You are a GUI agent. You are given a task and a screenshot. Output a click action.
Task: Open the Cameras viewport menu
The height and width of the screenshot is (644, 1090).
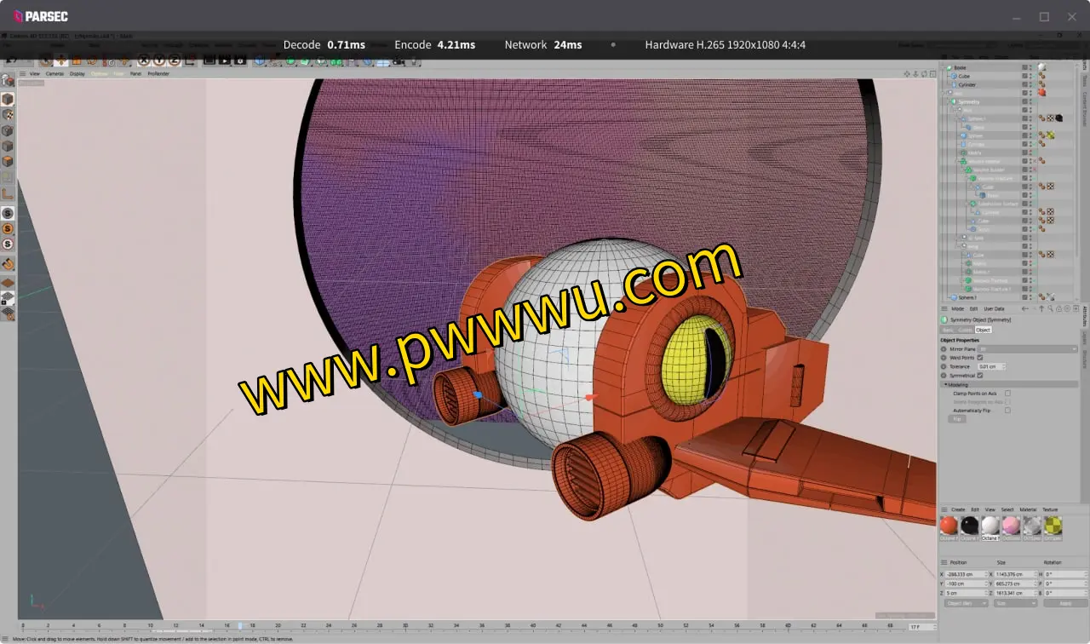(54, 74)
